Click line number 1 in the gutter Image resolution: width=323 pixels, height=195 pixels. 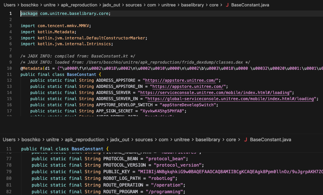coord(11,13)
